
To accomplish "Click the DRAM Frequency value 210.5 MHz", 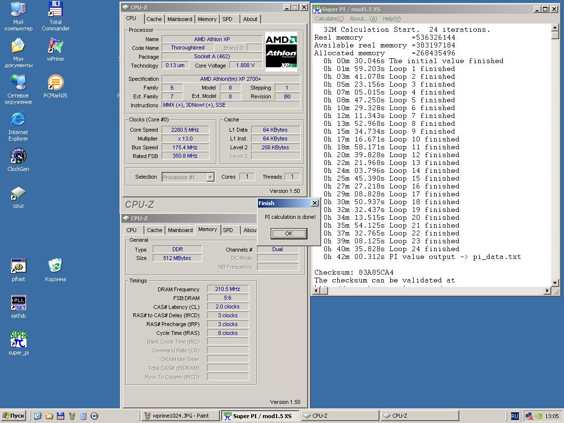I will pos(228,289).
